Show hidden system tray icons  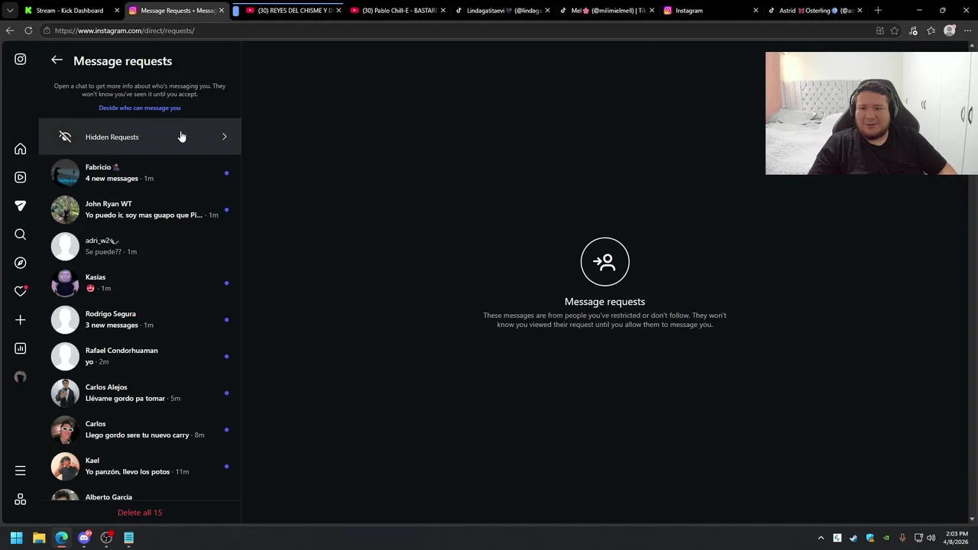click(821, 538)
